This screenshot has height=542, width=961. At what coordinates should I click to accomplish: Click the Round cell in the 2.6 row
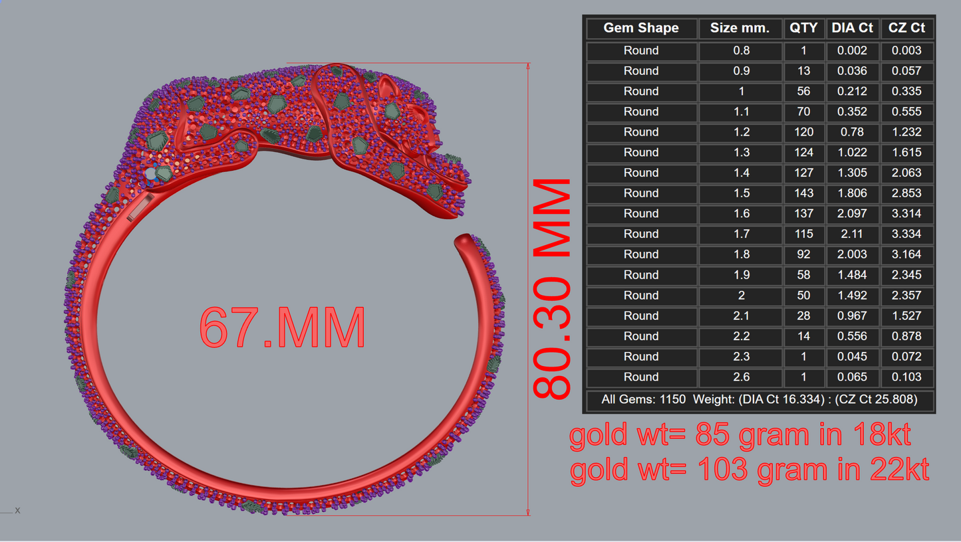pyautogui.click(x=641, y=377)
